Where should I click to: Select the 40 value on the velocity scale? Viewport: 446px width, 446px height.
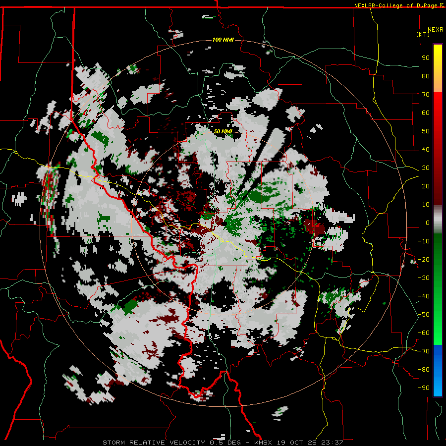pyautogui.click(x=426, y=149)
